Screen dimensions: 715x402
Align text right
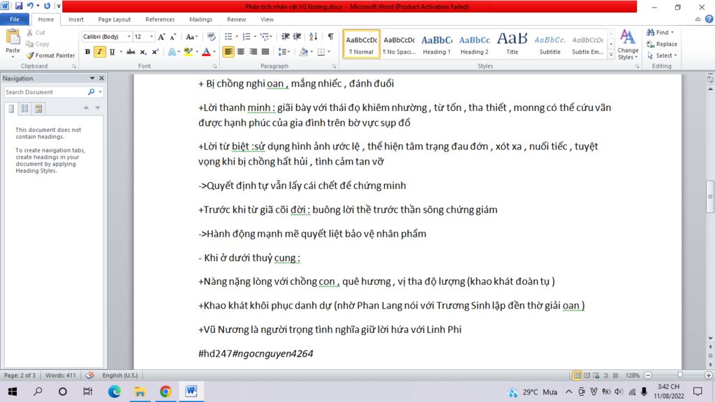coord(253,52)
